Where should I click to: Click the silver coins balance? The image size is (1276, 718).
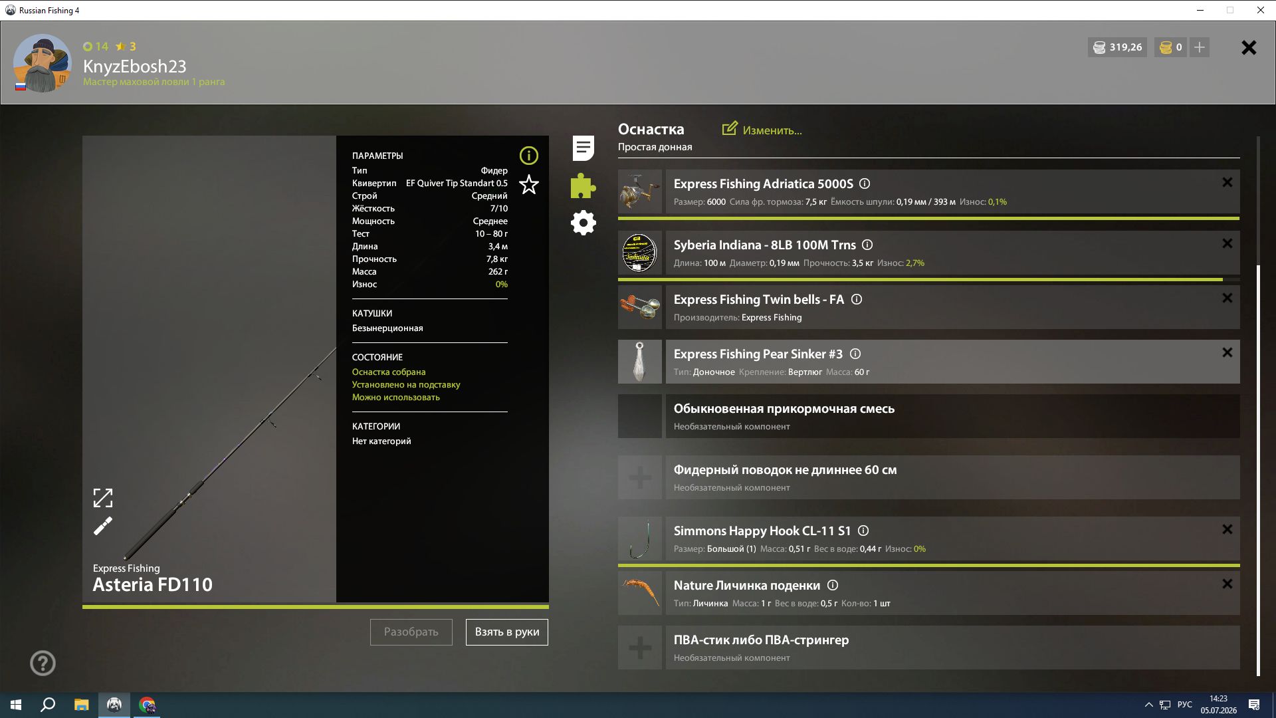(x=1118, y=47)
